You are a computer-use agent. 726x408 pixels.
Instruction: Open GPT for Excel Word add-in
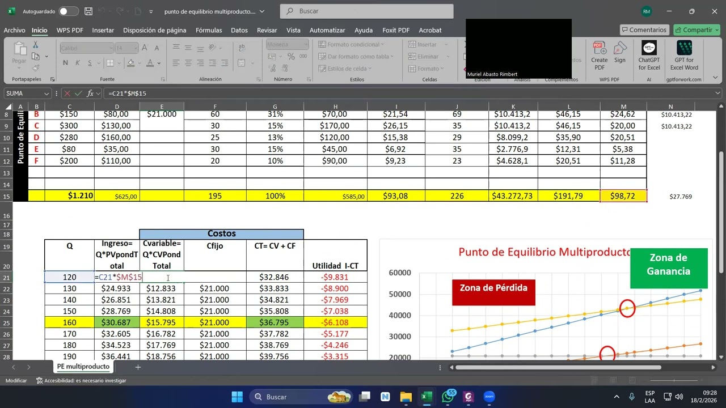684,56
